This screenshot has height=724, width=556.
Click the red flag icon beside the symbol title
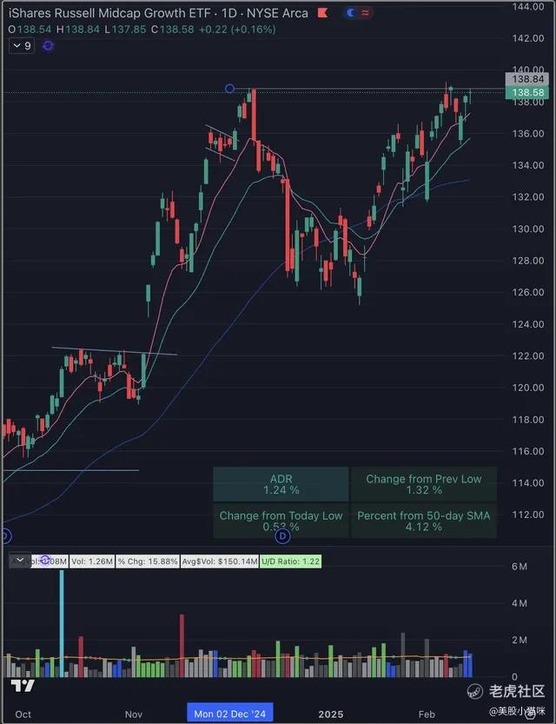tap(322, 13)
